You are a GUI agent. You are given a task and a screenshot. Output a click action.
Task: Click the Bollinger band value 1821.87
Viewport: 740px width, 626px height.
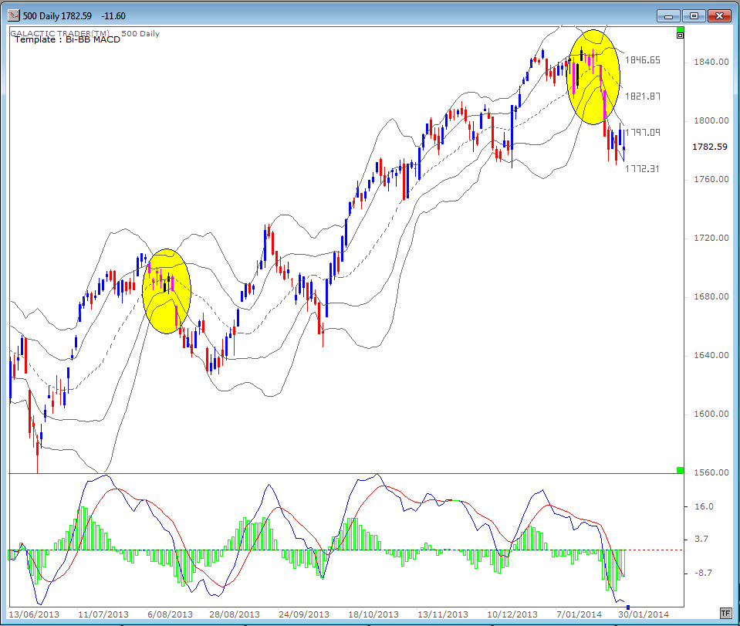pyautogui.click(x=642, y=96)
